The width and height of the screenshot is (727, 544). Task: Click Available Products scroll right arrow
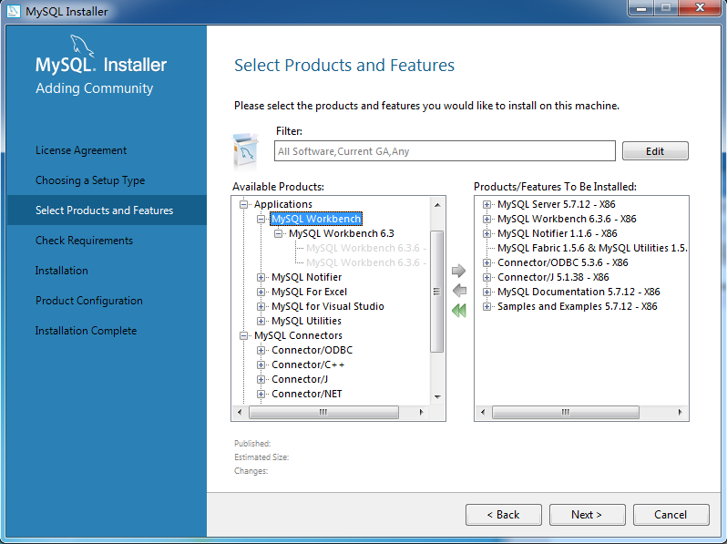tap(421, 412)
